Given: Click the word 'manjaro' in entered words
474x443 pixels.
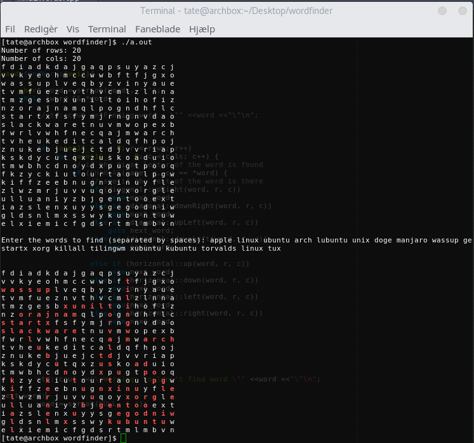Looking at the screenshot, I should click(x=412, y=240).
